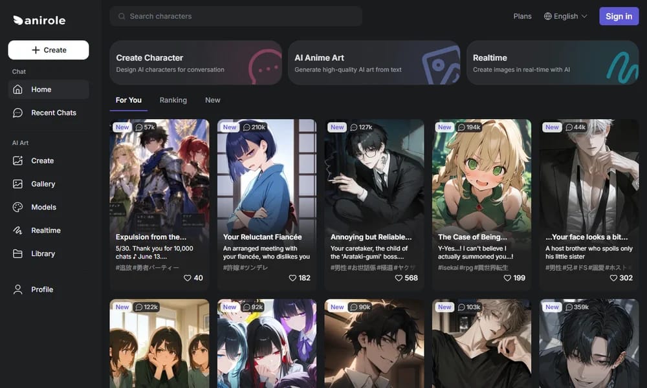
Task: Open the Plans link
Action: click(x=522, y=16)
